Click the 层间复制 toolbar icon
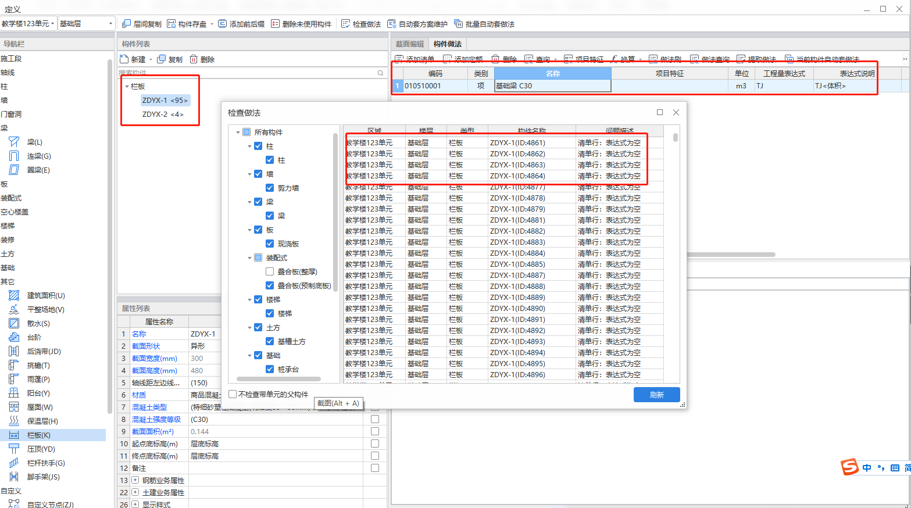Screen dimensions: 911x508 (x=127, y=24)
